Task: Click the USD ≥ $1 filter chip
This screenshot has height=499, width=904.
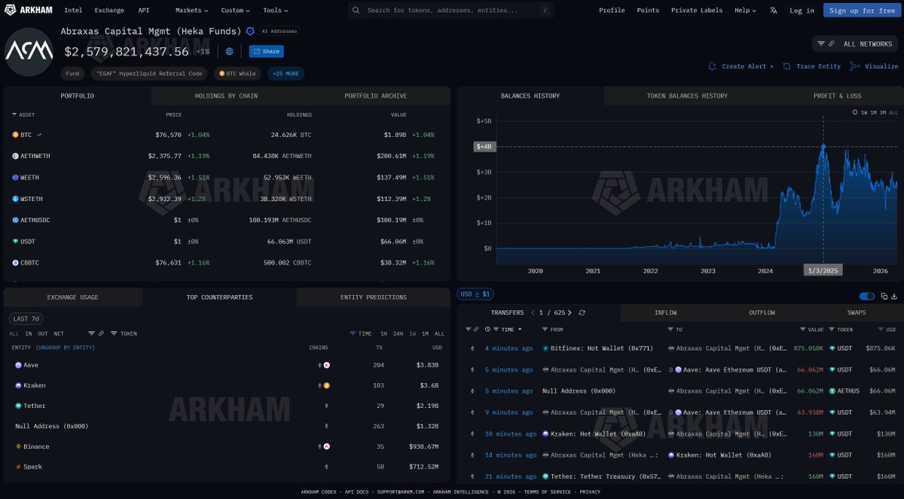Action: (x=475, y=294)
